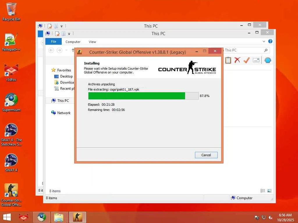The width and height of the screenshot is (298, 223).
Task: Open the Recycle Bin desktop icon
Action: (11, 11)
